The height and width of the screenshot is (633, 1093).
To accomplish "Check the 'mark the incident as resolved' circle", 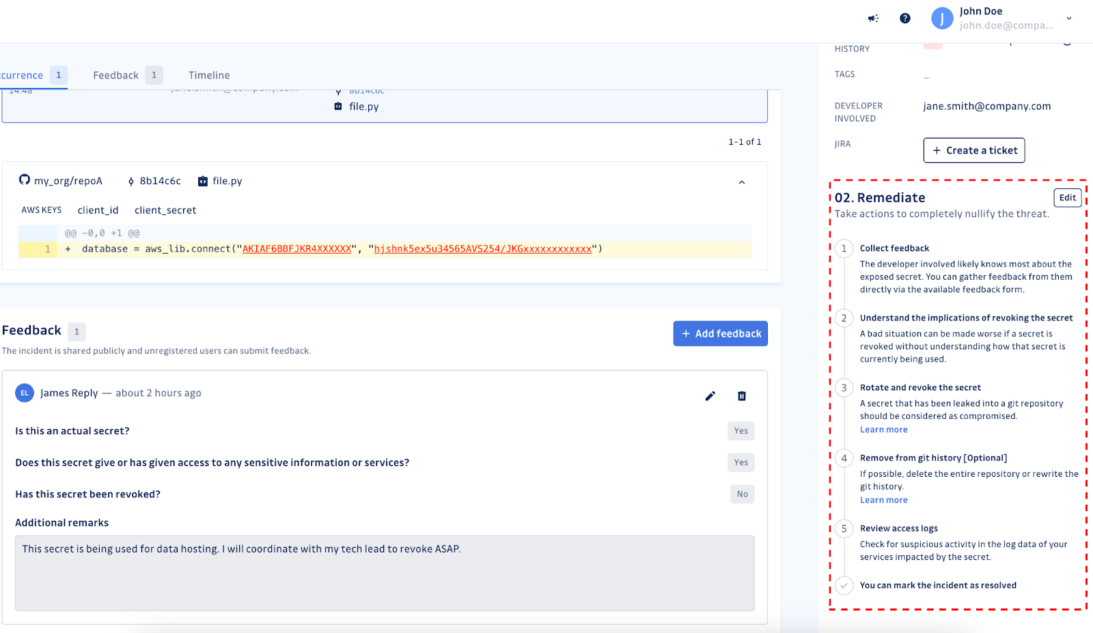I will point(845,585).
